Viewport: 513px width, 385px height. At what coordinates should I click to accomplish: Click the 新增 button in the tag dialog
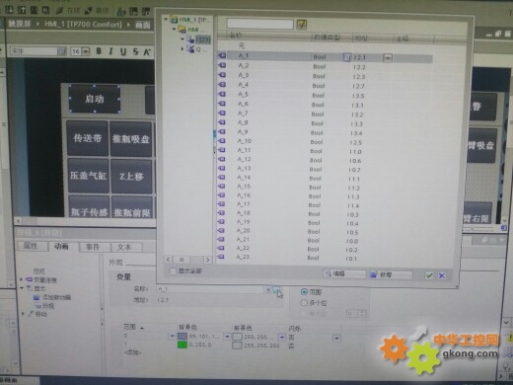pos(391,274)
